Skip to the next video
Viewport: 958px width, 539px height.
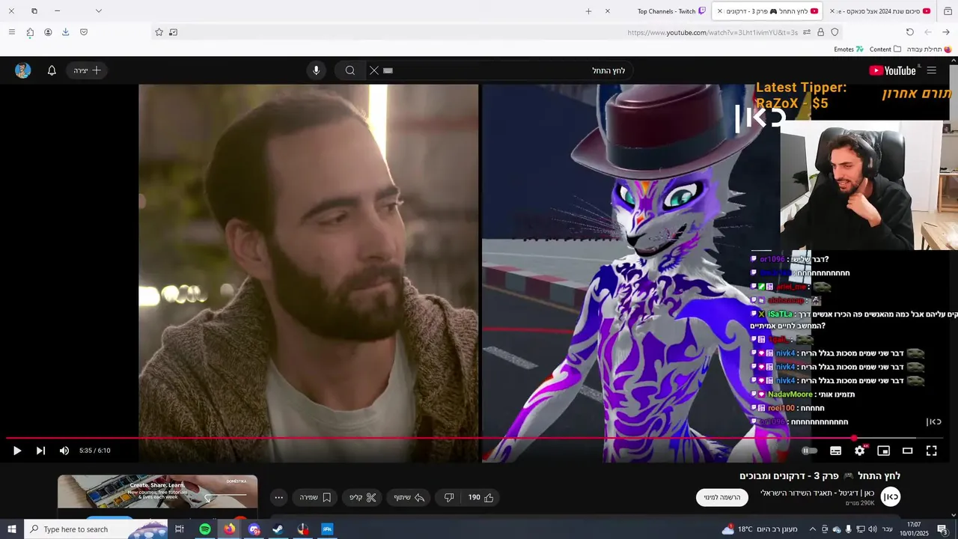(40, 451)
